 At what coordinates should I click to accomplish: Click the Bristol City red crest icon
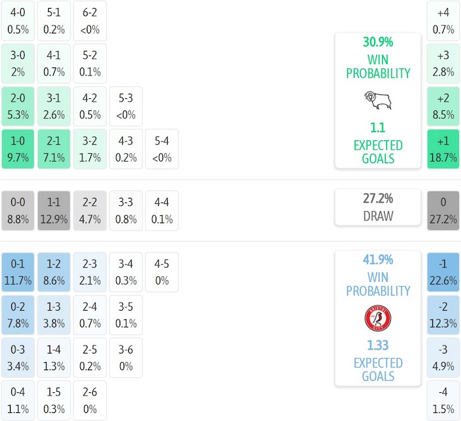(x=378, y=318)
